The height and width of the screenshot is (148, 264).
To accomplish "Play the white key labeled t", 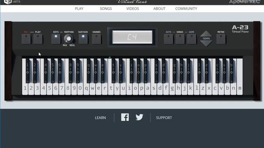I will (x=111, y=88).
